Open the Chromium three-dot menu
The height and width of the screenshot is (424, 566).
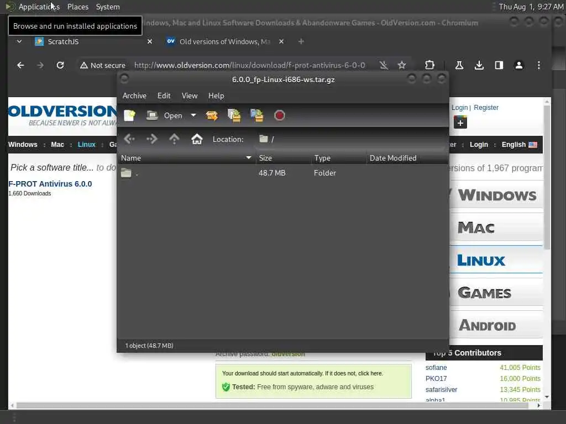538,65
